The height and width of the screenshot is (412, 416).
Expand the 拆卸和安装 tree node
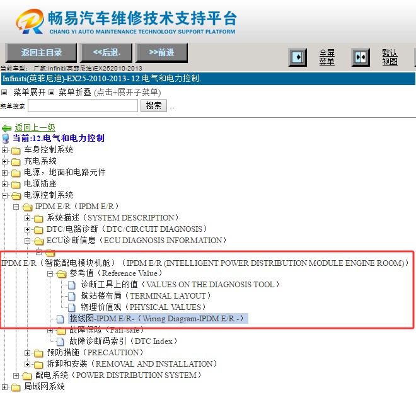click(x=27, y=364)
